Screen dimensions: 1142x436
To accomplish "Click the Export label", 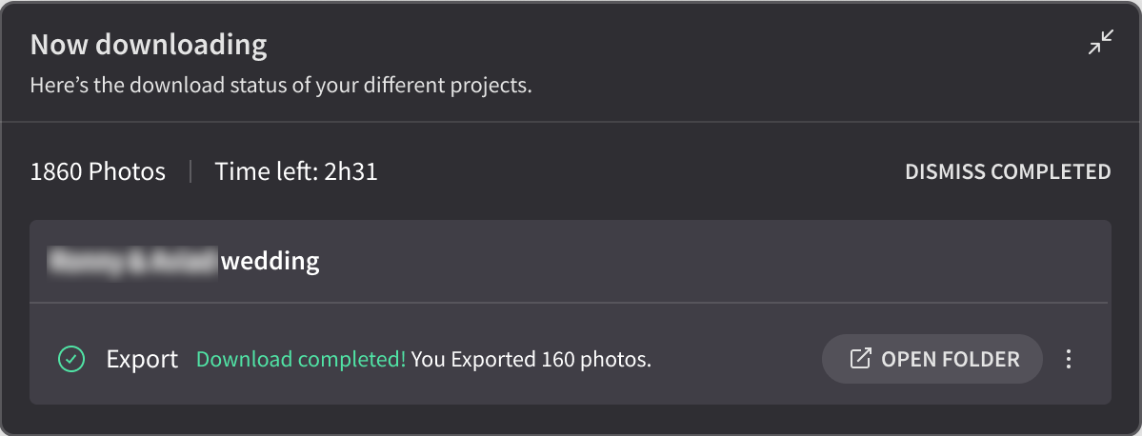I will coord(142,360).
